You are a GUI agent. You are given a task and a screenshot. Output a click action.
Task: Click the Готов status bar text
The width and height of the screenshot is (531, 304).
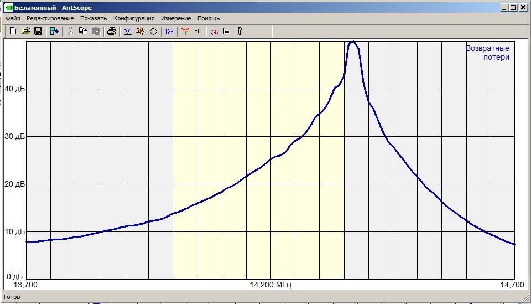click(12, 297)
